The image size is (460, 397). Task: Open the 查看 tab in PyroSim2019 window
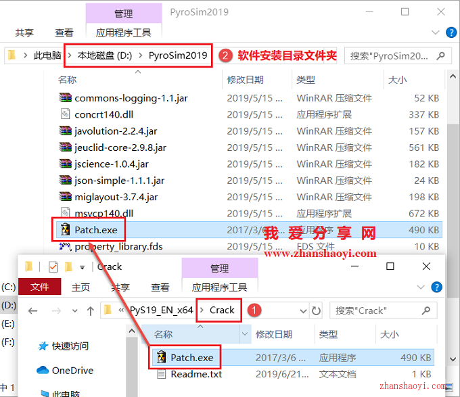click(64, 32)
